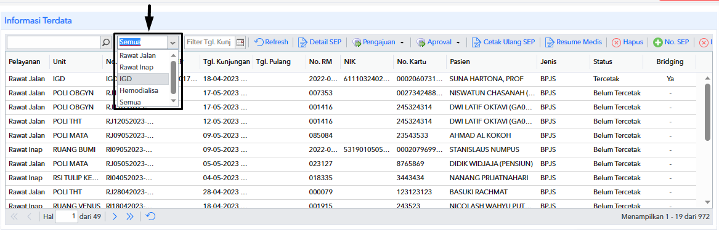The width and height of the screenshot is (719, 230).
Task: Select patient SUNA HARTONA, PROF
Action: click(x=487, y=79)
